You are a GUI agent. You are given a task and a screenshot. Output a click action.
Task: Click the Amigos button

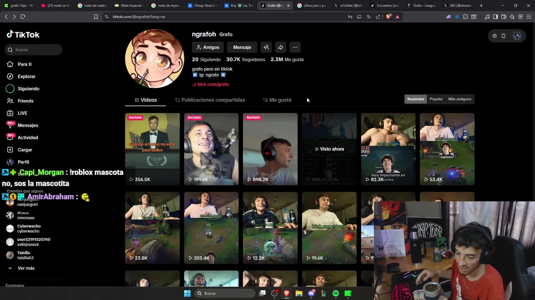tap(208, 47)
